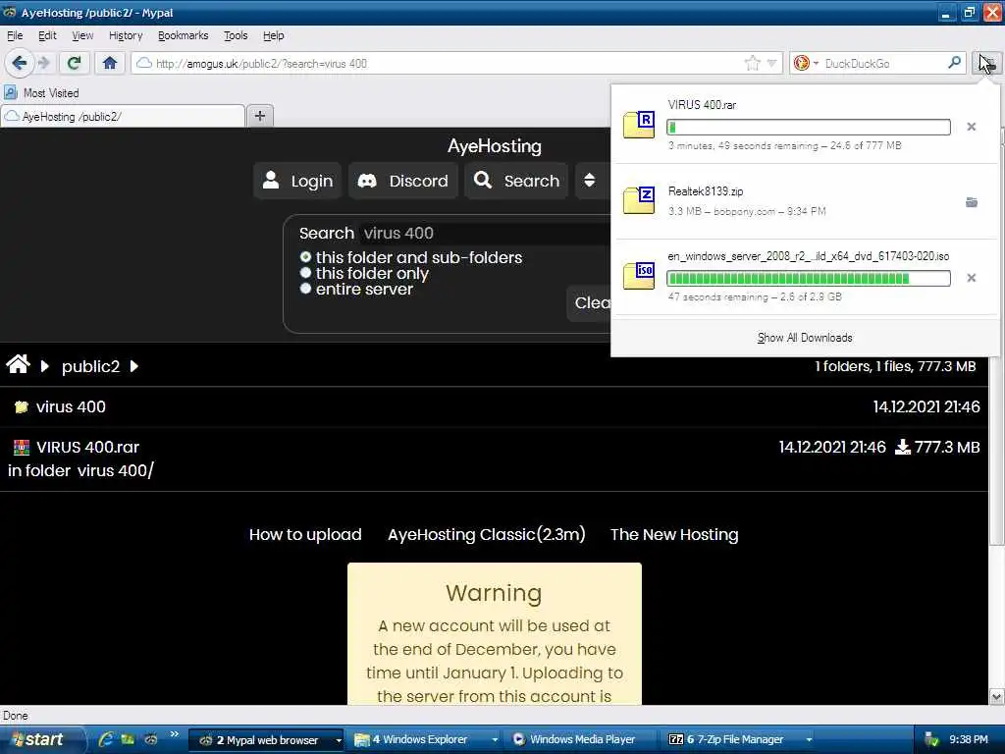
Task: Click the arrow after public2 breadcrumb
Action: coord(133,366)
